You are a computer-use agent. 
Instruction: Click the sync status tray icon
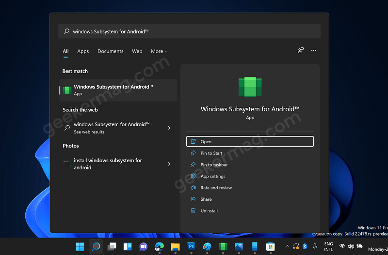coord(296,246)
